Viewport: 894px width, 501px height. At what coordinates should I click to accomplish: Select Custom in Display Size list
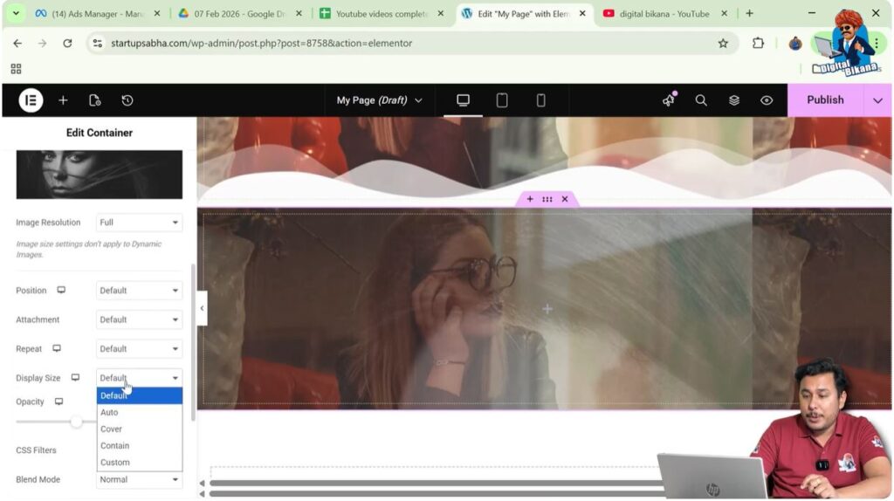(x=140, y=463)
